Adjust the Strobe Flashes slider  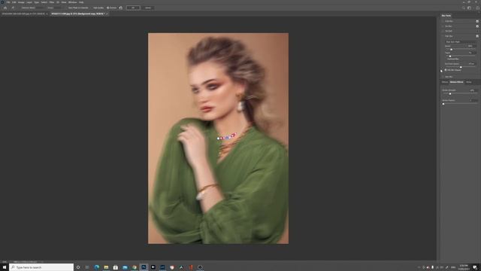(x=443, y=104)
